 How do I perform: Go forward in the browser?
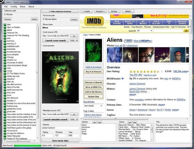click(100, 11)
